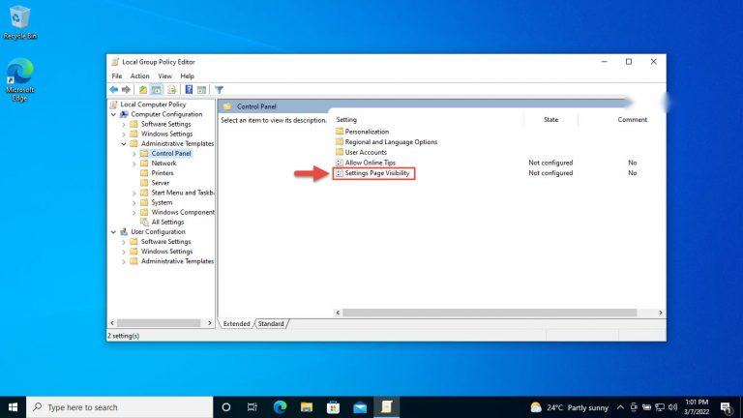Open Microsoft Store taskbar icon

333,407
